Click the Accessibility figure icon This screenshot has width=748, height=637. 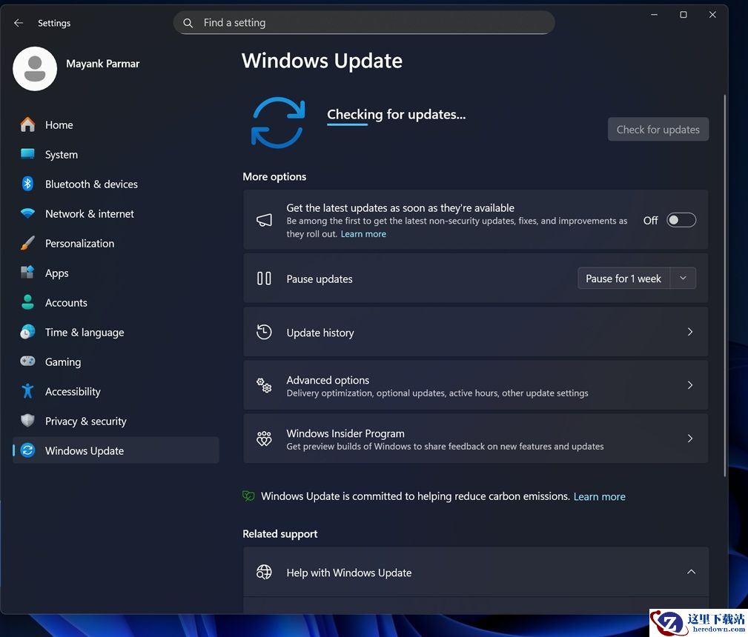pos(27,391)
